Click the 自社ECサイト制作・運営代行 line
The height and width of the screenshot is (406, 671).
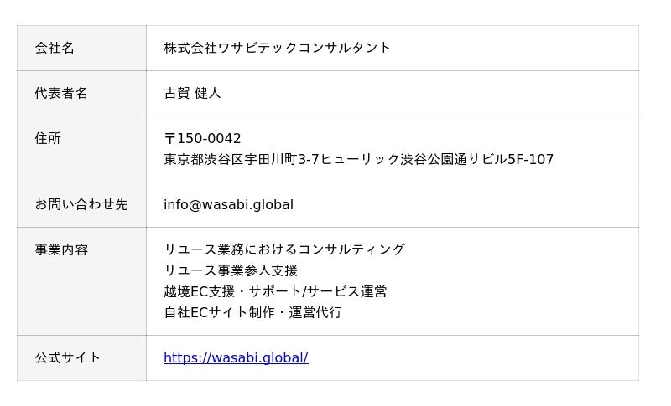[x=252, y=312]
